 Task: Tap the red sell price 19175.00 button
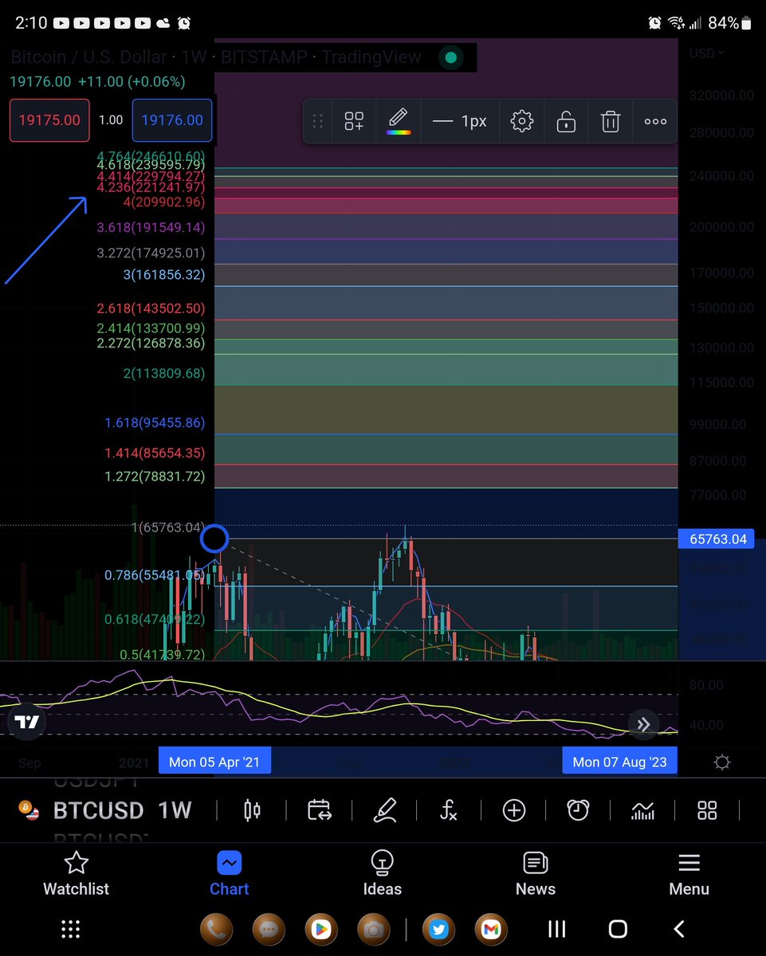click(x=49, y=120)
